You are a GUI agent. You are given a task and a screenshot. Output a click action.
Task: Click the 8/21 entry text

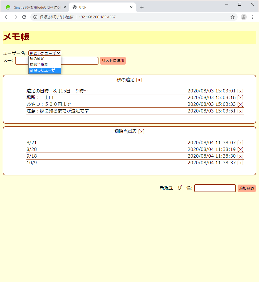click(x=32, y=143)
